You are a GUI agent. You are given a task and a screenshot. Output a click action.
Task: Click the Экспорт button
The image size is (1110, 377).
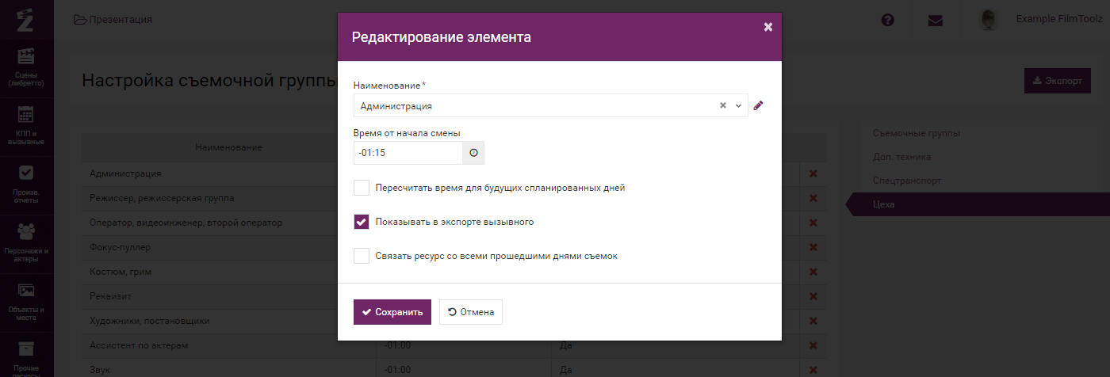click(1058, 81)
